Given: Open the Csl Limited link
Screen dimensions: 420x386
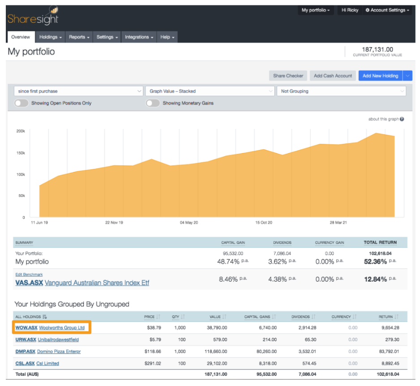Looking at the screenshot, I should pyautogui.click(x=47, y=364).
